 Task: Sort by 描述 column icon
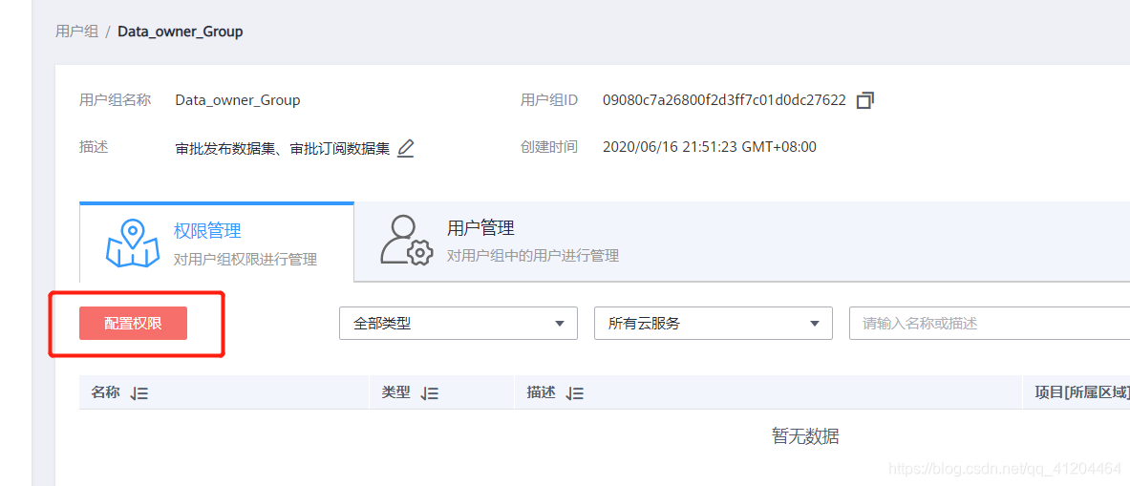575,393
